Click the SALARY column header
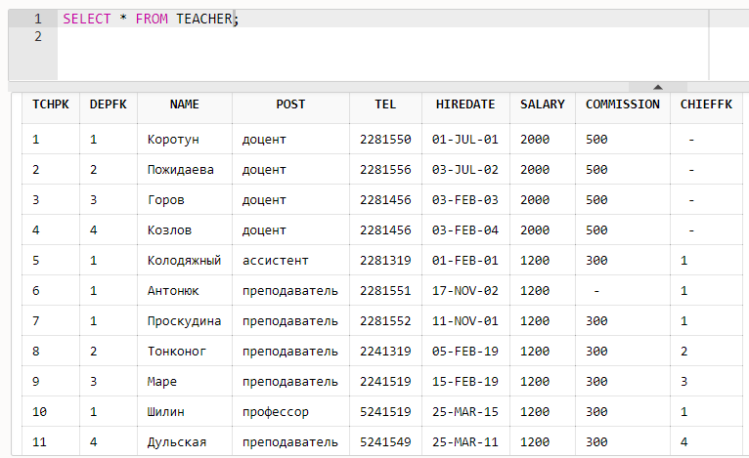The width and height of the screenshot is (749, 458). point(542,104)
